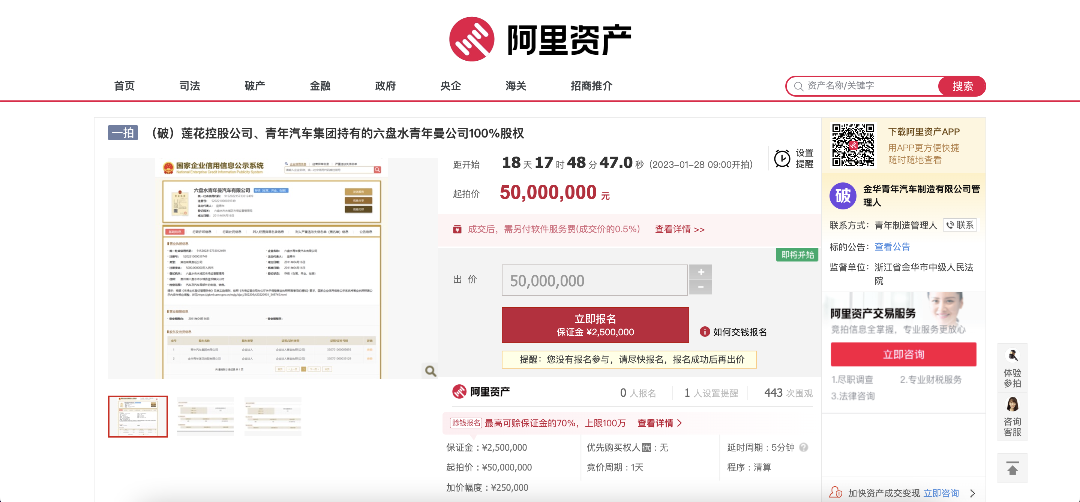Click the 体验参拍 gavel icon
The height and width of the screenshot is (502, 1080).
pyautogui.click(x=1012, y=356)
